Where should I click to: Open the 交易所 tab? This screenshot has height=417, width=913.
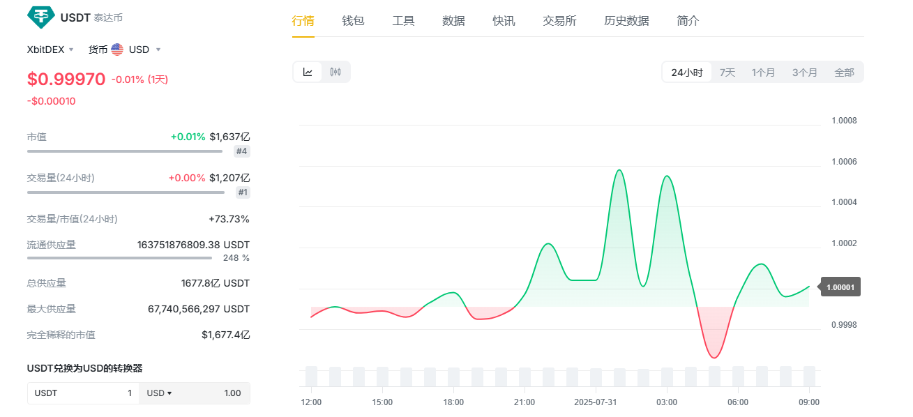point(559,21)
